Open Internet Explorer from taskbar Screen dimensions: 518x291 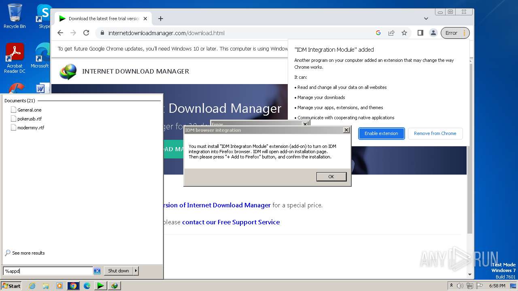pos(32,286)
